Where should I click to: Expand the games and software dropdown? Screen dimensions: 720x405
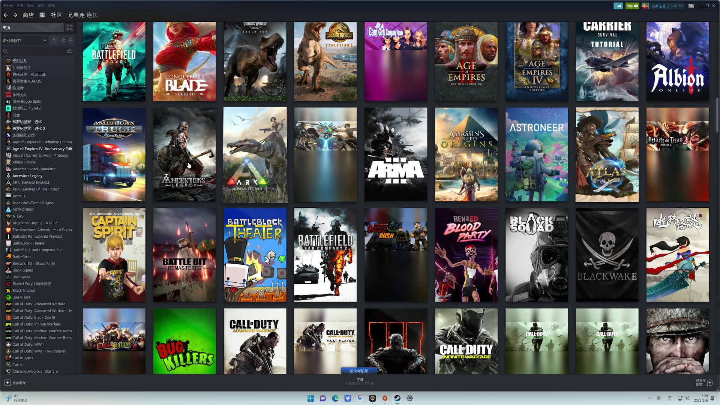tap(25, 40)
